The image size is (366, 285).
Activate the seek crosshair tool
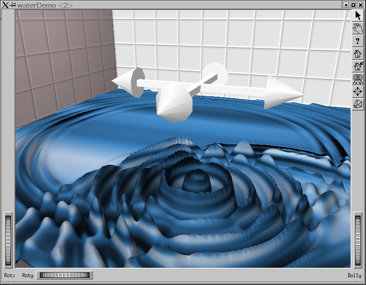click(x=357, y=91)
